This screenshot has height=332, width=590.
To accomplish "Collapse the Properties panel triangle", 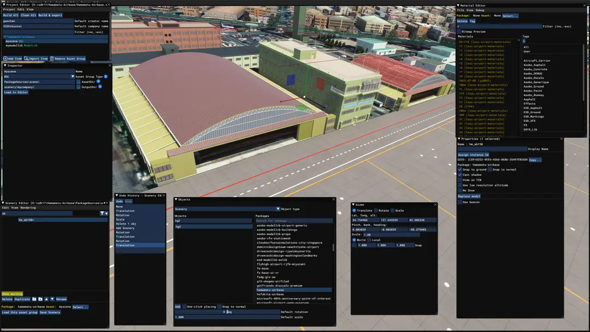I will [459, 139].
